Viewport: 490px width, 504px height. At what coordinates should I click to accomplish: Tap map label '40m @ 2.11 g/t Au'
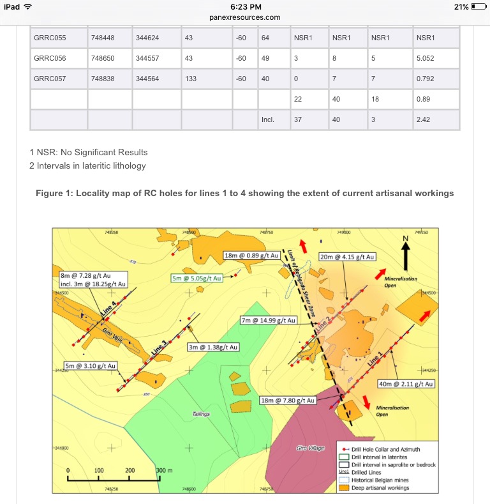pos(406,384)
